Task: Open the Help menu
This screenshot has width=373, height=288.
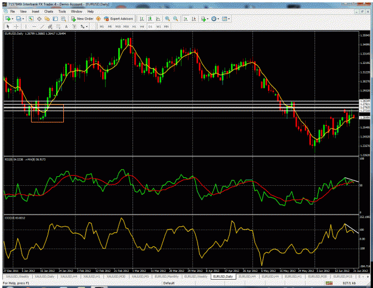Action: [x=90, y=11]
